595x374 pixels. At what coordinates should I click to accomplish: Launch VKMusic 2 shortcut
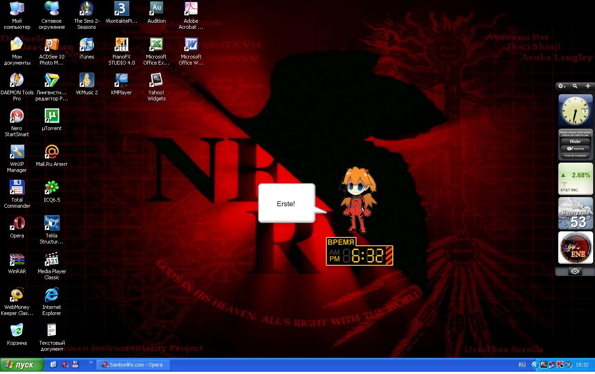point(86,85)
